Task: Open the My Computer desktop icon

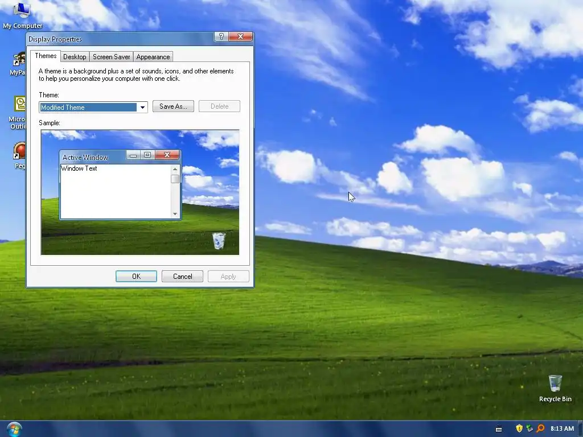Action: 22,15
